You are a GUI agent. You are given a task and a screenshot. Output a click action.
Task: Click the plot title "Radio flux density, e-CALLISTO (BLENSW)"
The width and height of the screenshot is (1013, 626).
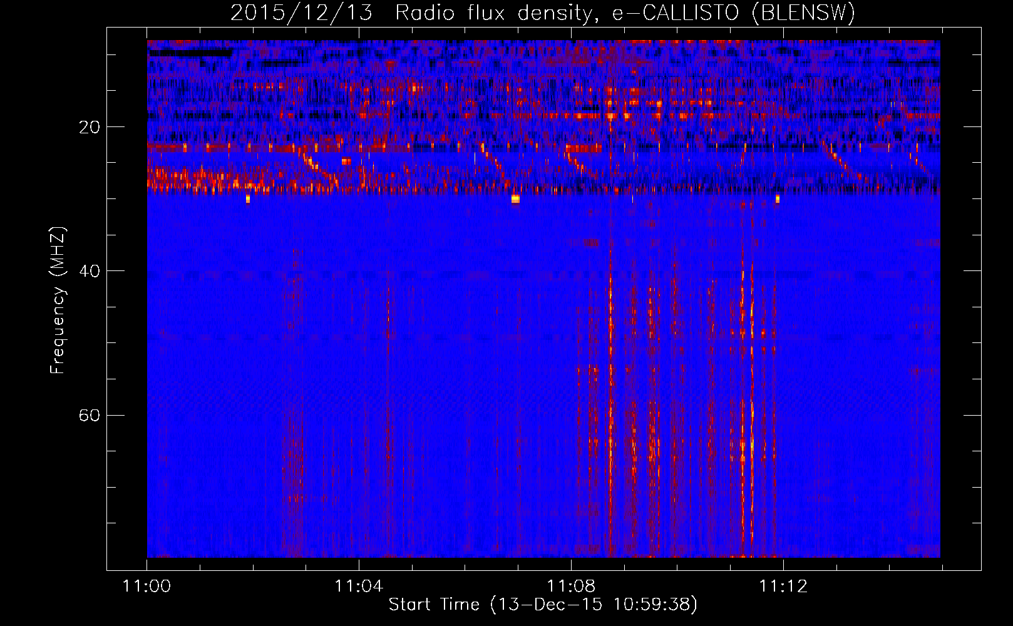(x=625, y=13)
